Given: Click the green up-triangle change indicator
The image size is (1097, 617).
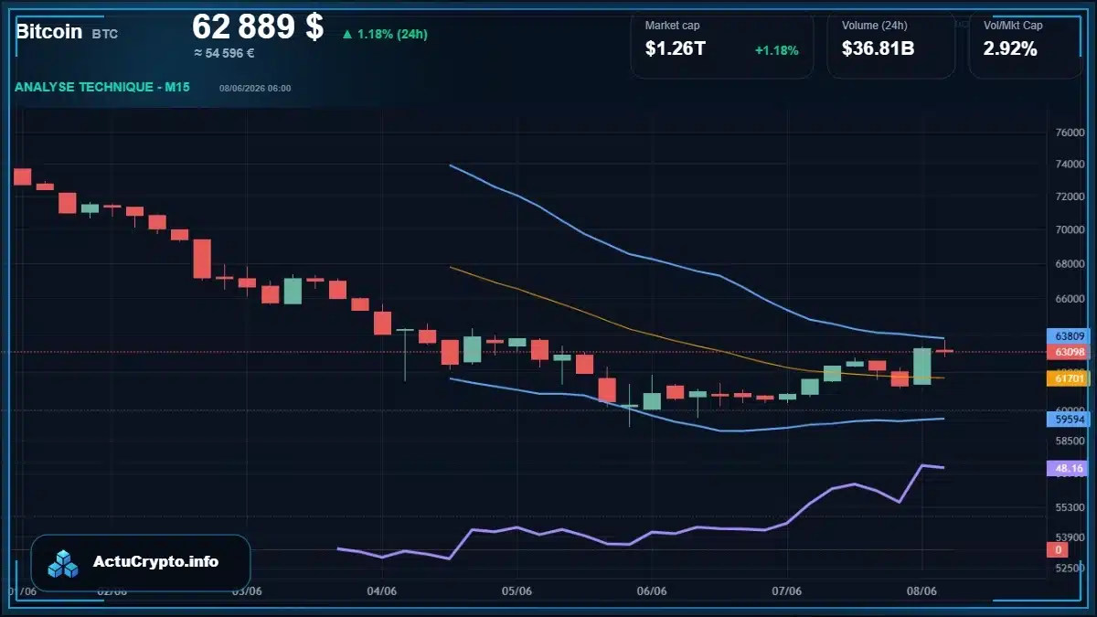Looking at the screenshot, I should coord(347,35).
